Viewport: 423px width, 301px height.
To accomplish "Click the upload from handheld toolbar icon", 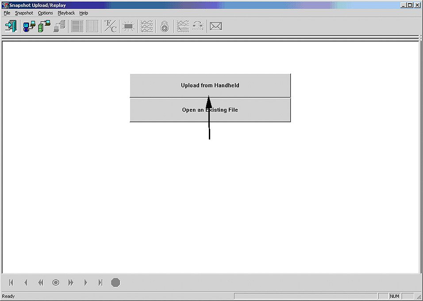I will pos(29,26).
